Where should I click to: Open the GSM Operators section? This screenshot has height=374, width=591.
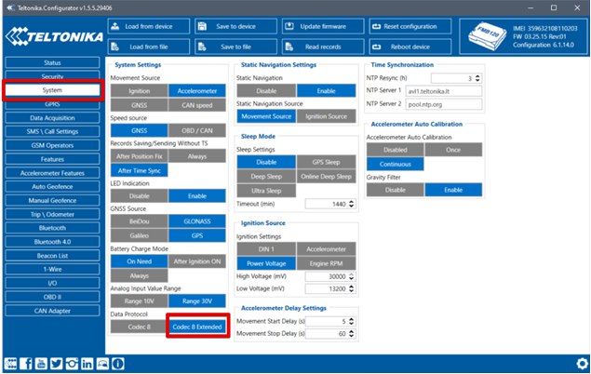tap(52, 145)
